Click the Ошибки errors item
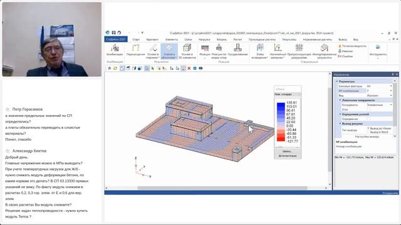 pyautogui.click(x=345, y=56)
